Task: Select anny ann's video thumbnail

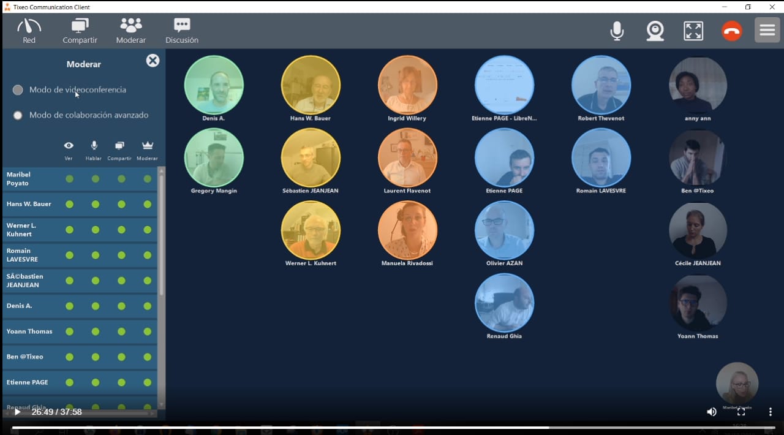Action: click(698, 85)
